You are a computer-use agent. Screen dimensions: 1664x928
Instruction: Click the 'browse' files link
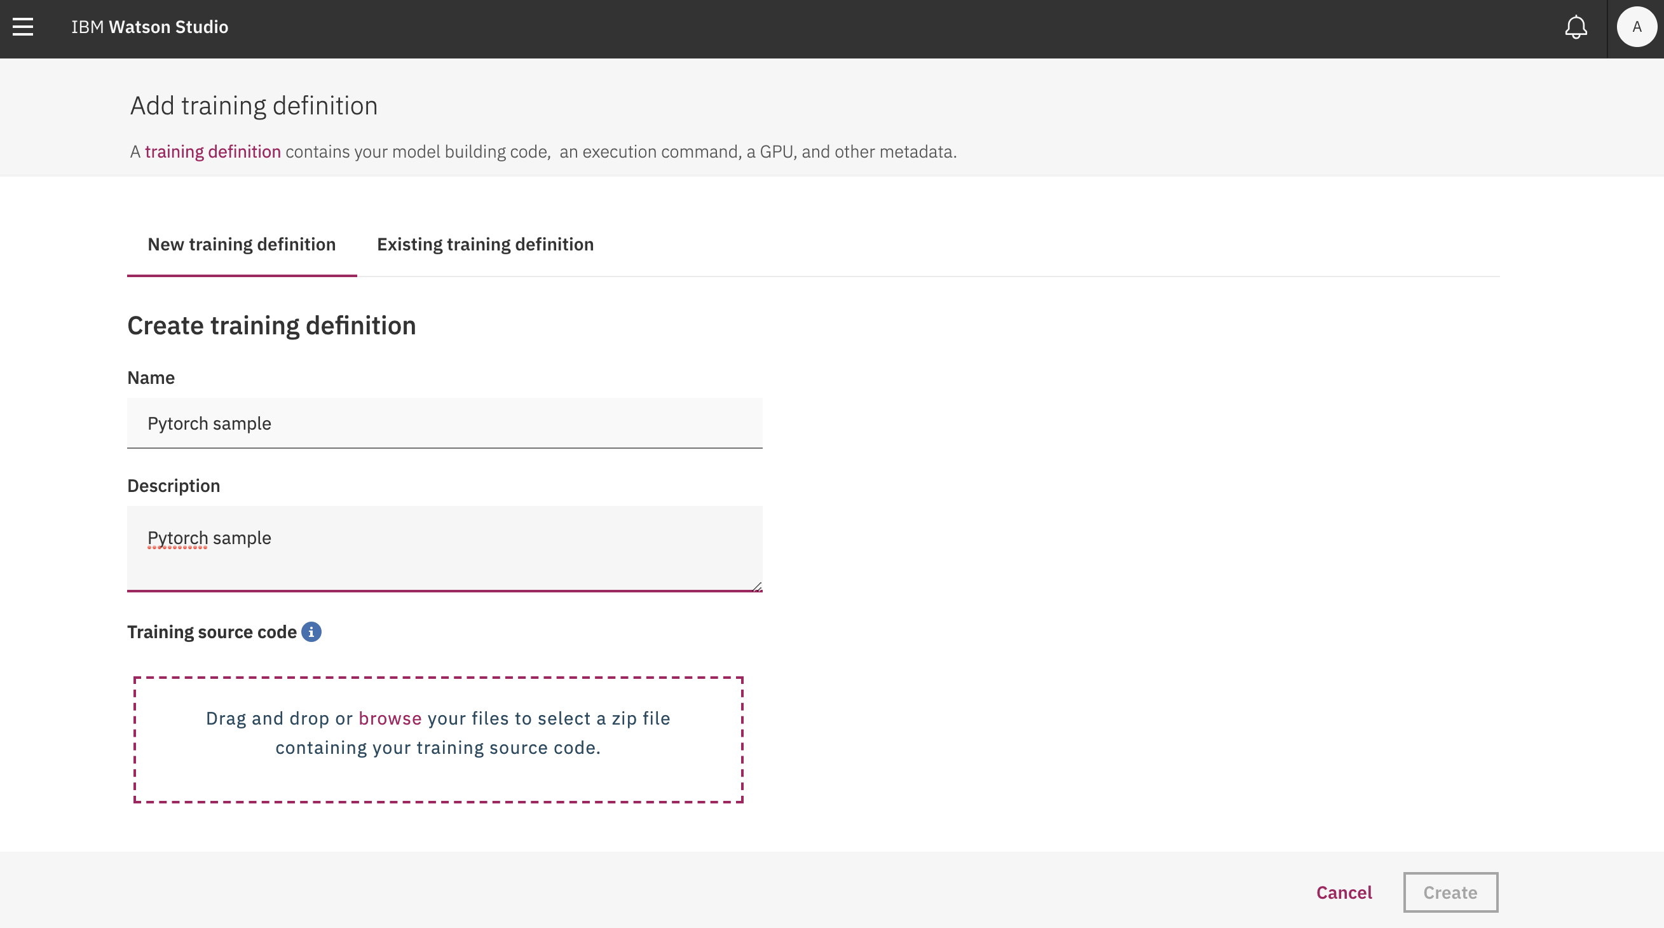(390, 718)
